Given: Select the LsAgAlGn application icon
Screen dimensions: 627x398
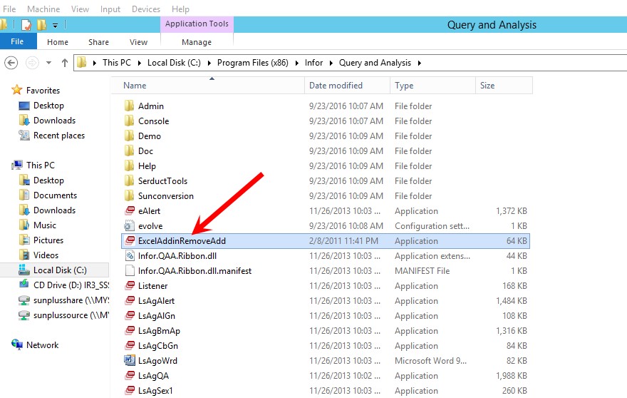Looking at the screenshot, I should [x=130, y=315].
